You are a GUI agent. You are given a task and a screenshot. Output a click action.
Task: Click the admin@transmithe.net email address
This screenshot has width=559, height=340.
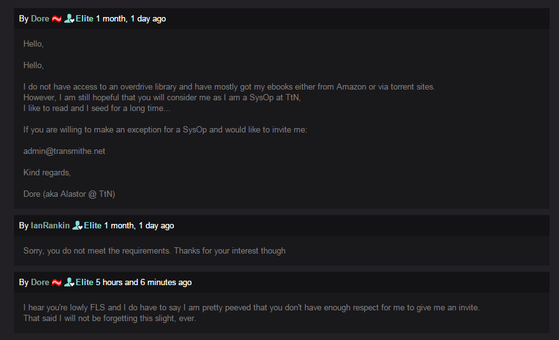(64, 151)
